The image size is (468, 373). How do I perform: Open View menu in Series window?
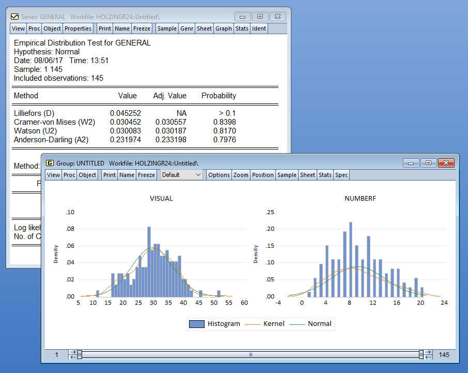click(18, 28)
